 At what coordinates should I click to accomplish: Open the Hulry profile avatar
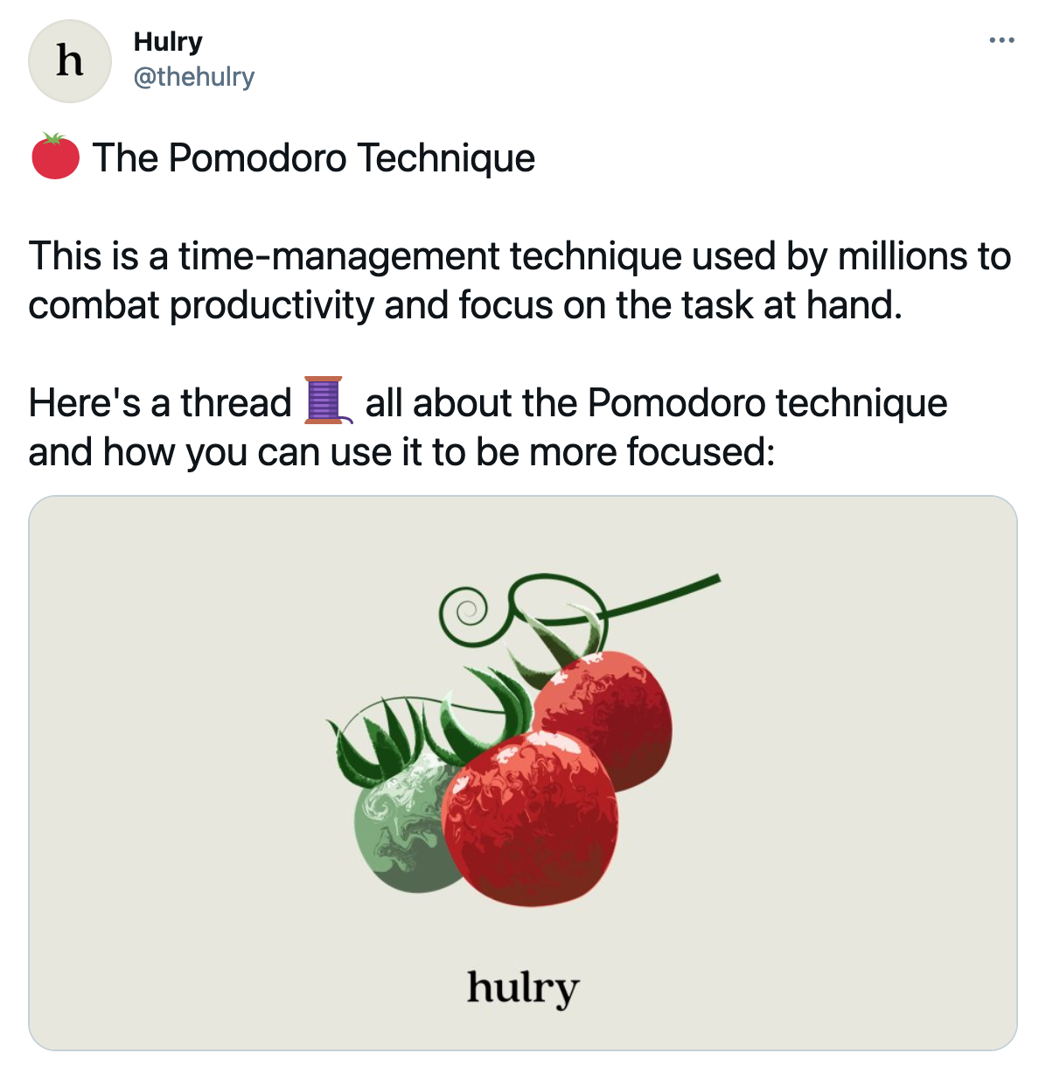(x=70, y=61)
